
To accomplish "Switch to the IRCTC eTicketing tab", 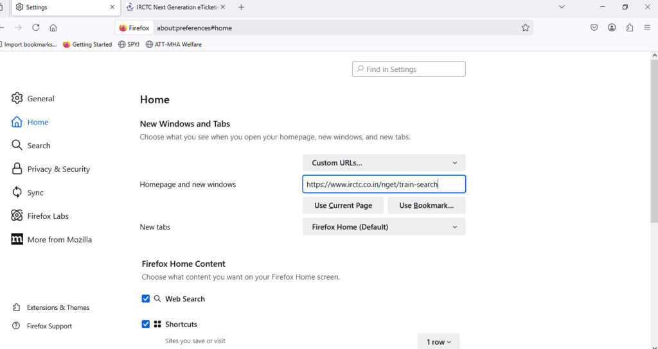I will 173,7.
